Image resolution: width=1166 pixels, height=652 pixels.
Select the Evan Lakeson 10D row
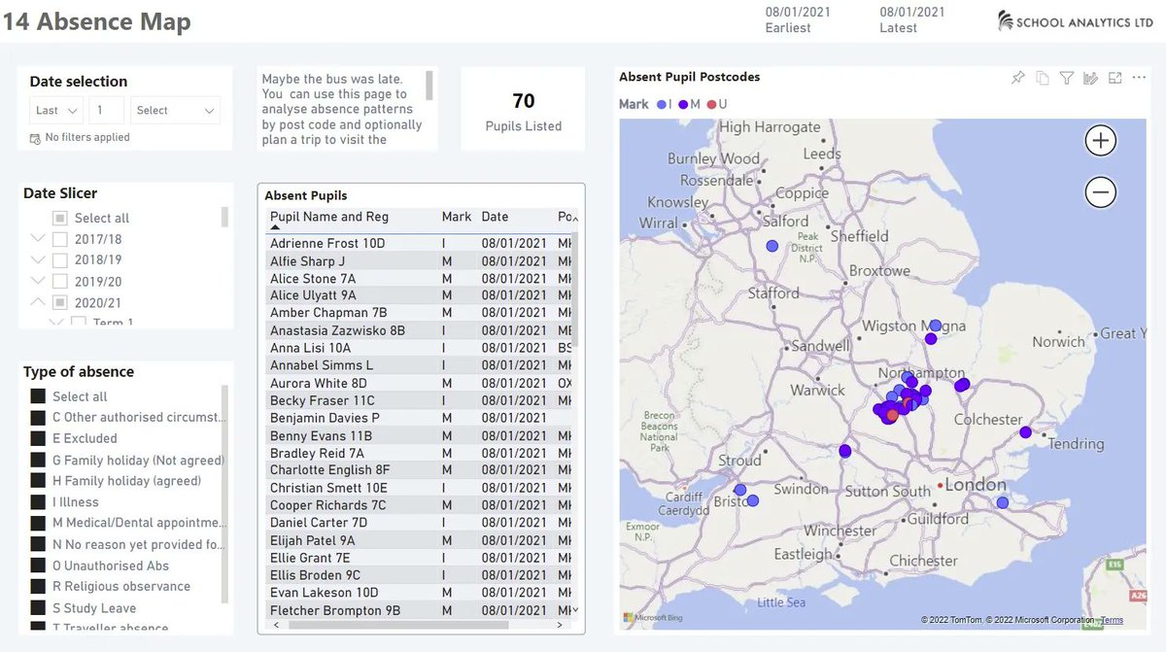418,593
